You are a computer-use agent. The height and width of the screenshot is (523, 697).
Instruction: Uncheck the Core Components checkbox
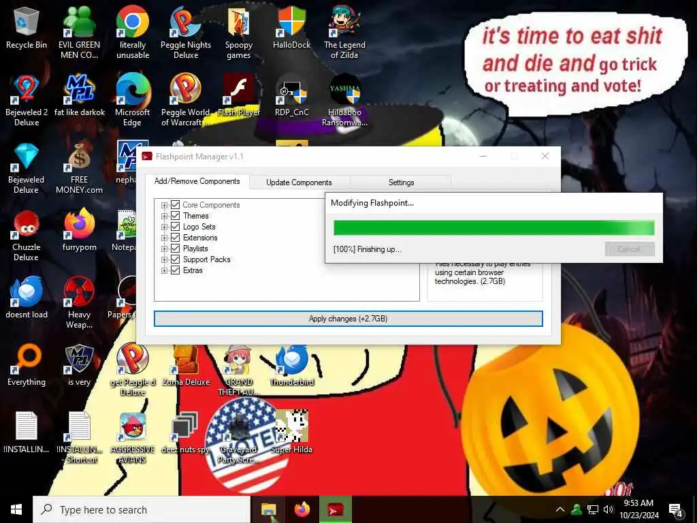pos(175,204)
